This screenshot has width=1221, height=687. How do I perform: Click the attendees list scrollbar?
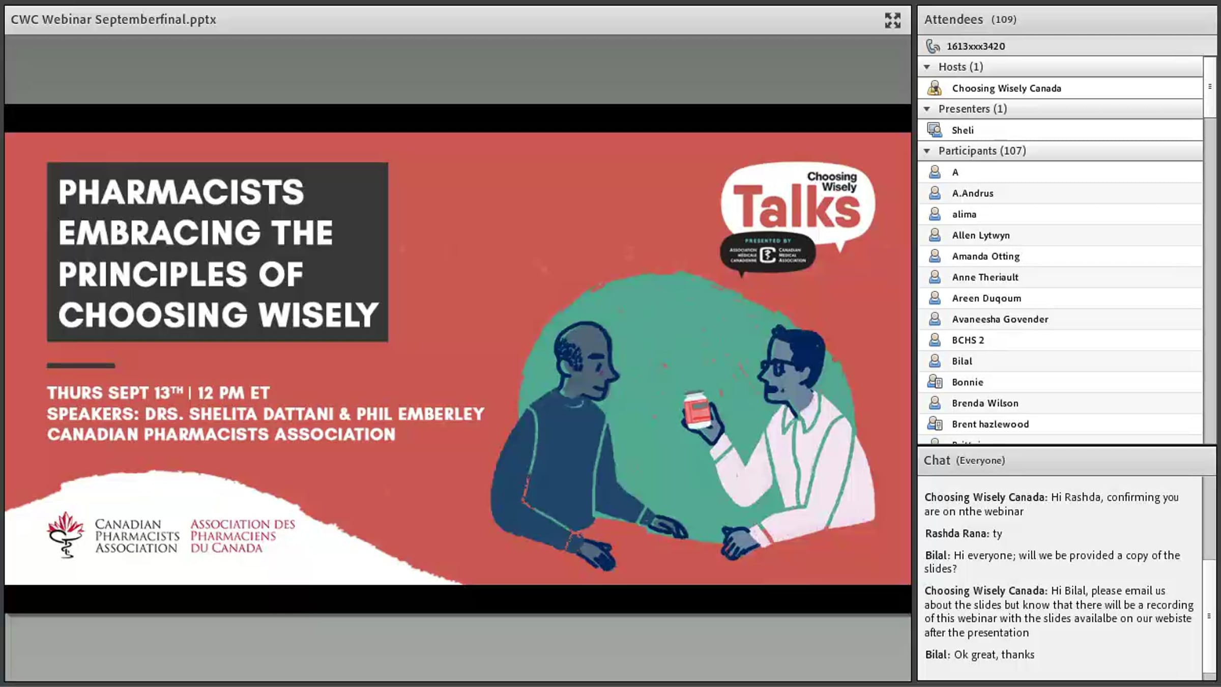(1209, 249)
